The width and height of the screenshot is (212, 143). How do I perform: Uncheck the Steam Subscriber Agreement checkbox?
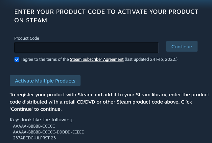click(17, 60)
